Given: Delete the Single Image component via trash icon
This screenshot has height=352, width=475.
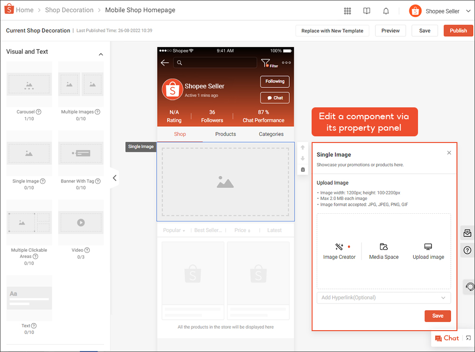Looking at the screenshot, I should coord(303,170).
